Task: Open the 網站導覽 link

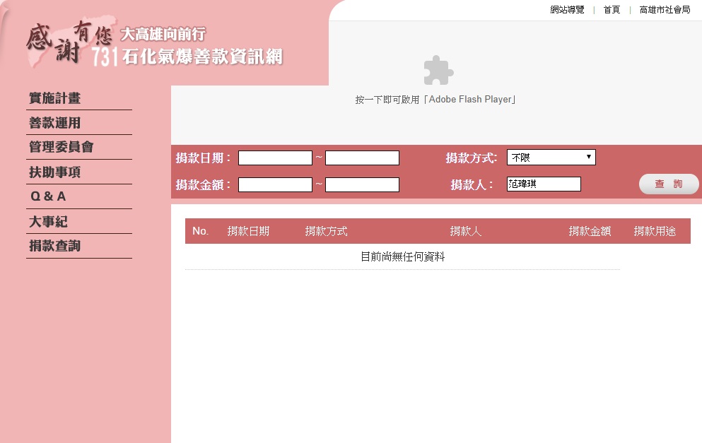Action: [567, 10]
